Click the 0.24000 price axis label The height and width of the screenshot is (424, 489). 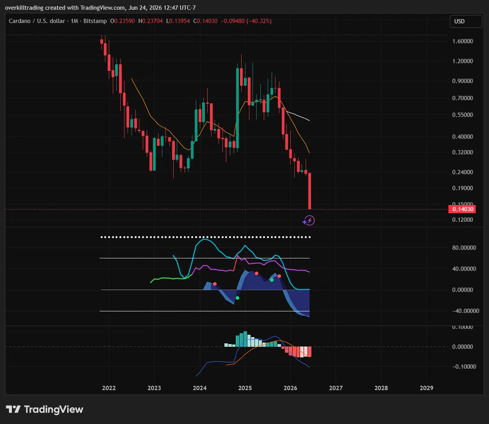(x=463, y=172)
